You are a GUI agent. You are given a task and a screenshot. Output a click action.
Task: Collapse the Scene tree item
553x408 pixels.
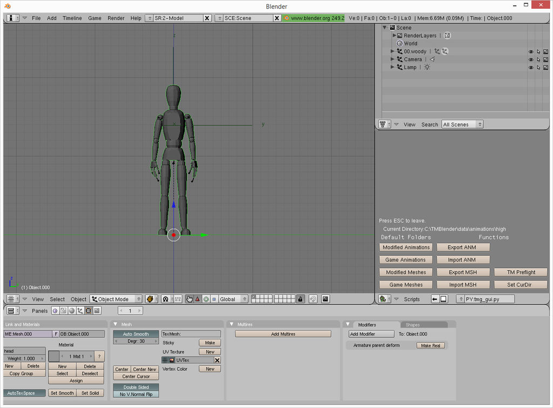click(x=385, y=28)
